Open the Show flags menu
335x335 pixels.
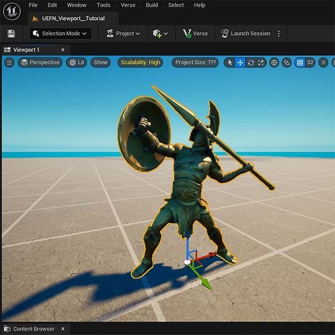[100, 62]
